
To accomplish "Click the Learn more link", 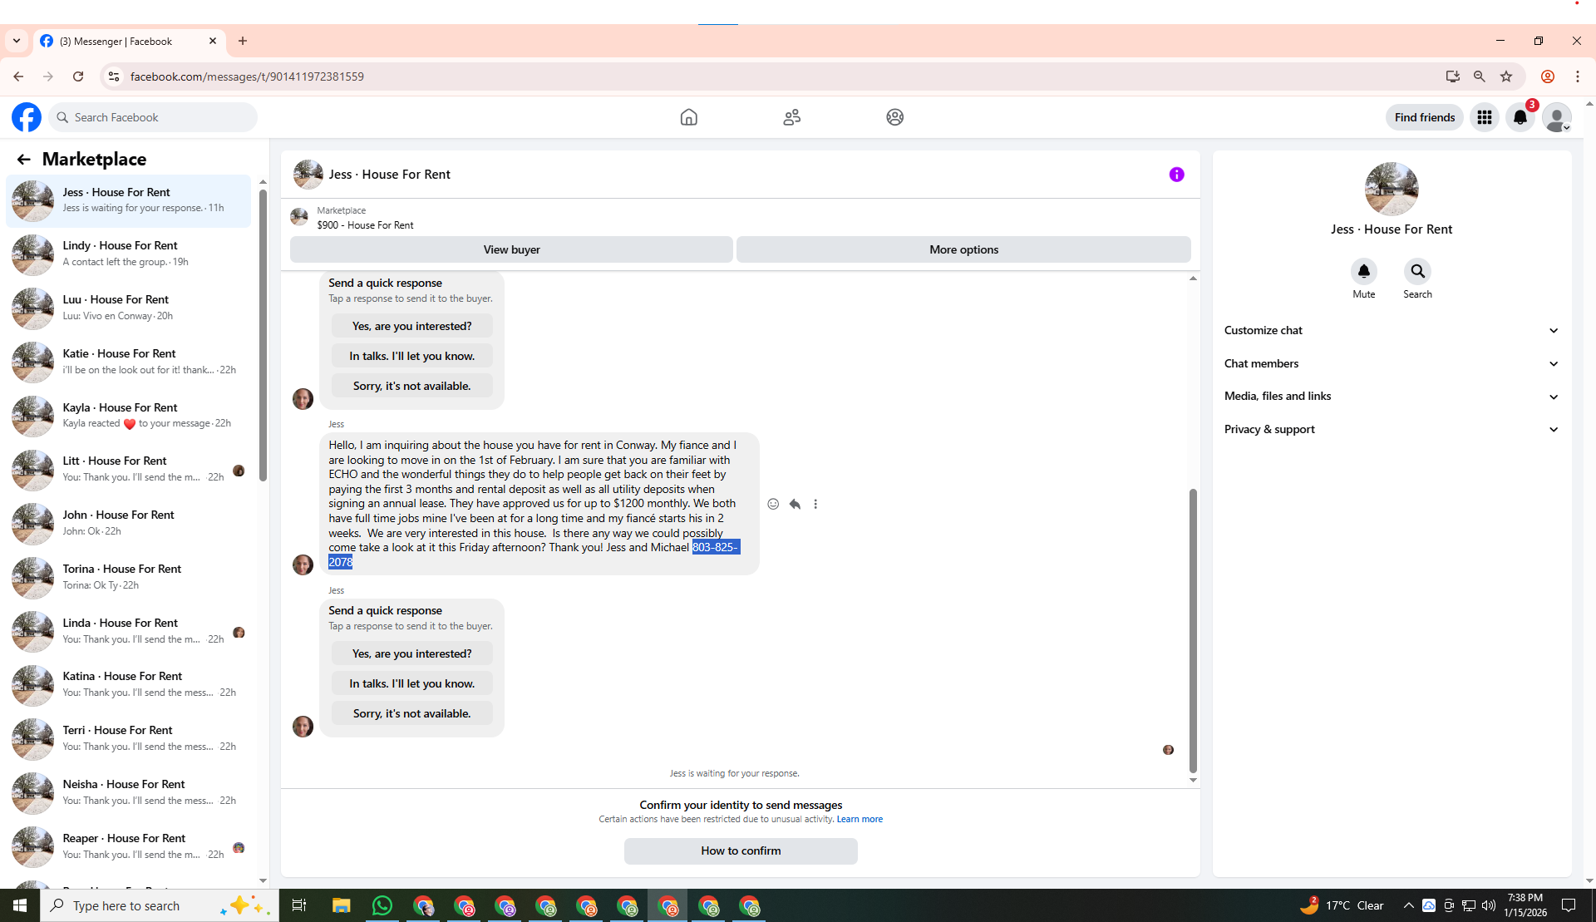I will point(859,820).
